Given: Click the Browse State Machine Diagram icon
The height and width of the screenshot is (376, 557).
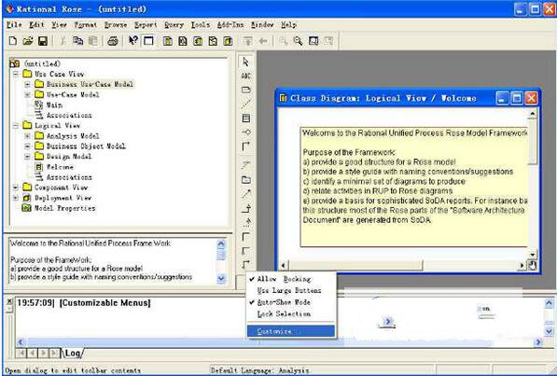Looking at the screenshot, I should [213, 41].
